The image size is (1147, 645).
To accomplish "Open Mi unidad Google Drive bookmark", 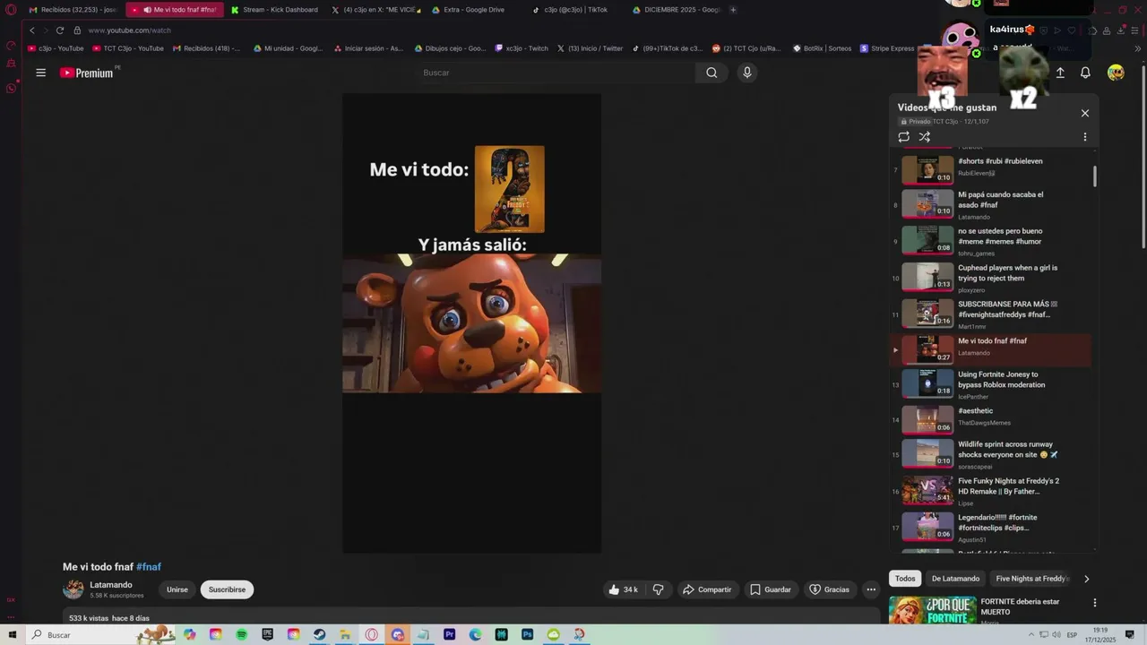I will tap(288, 48).
